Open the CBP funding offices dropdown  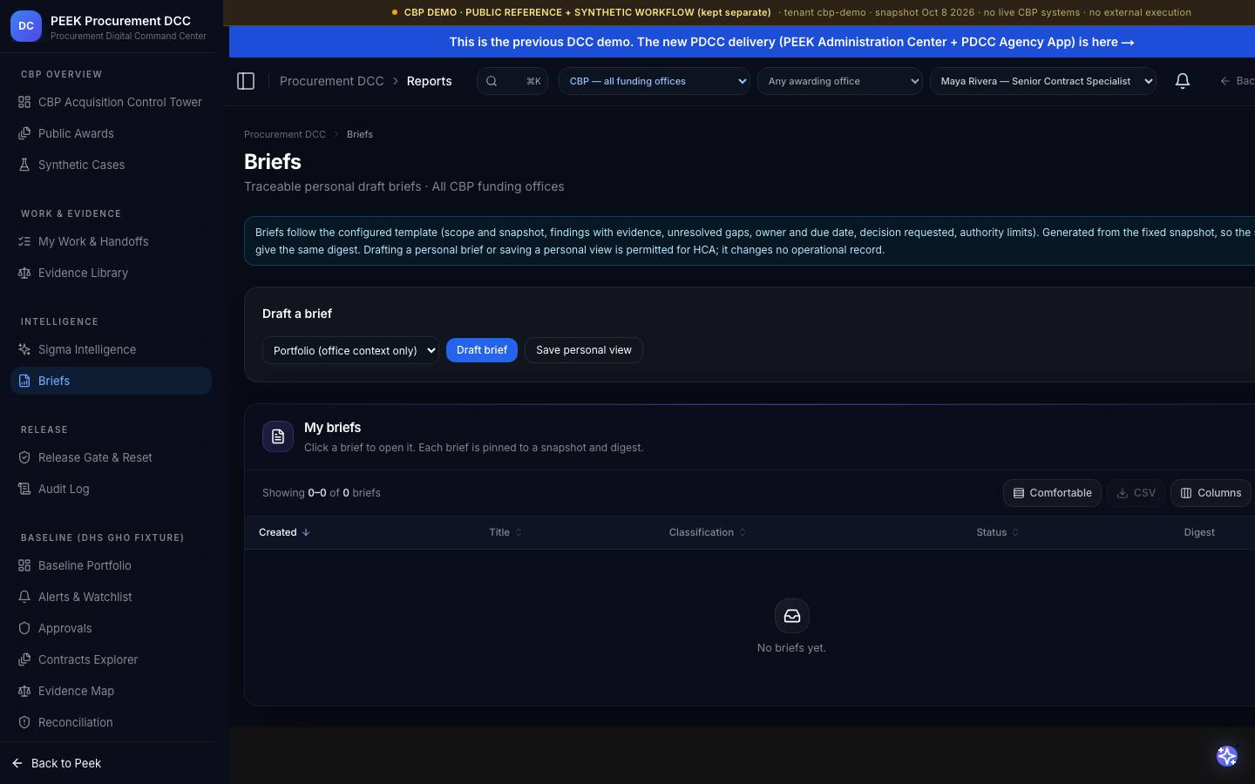point(655,81)
